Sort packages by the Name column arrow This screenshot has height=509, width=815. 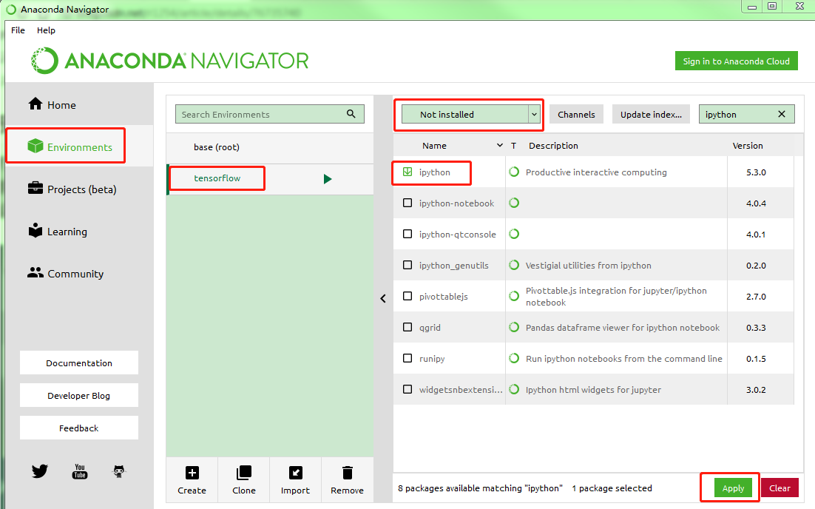click(x=499, y=146)
